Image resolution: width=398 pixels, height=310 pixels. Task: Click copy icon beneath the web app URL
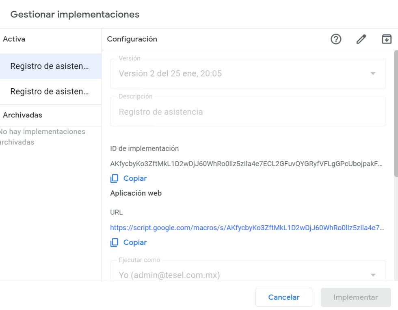(x=114, y=243)
